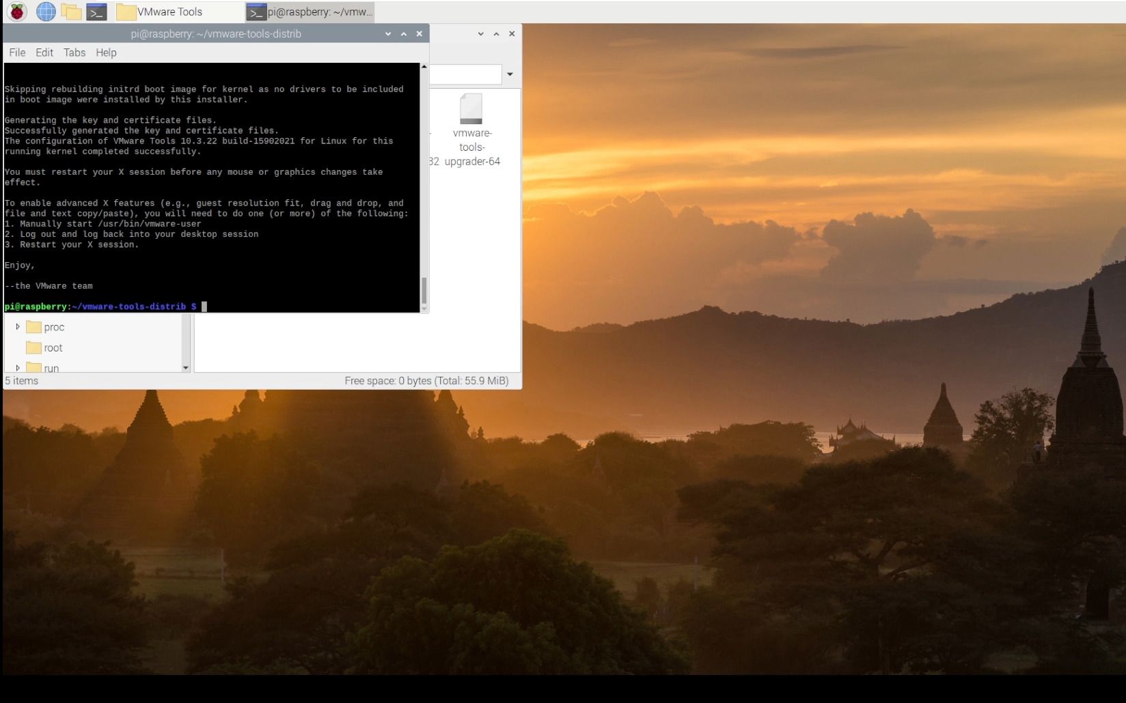Open the terminal Tabs menu
The image size is (1126, 703).
click(74, 53)
